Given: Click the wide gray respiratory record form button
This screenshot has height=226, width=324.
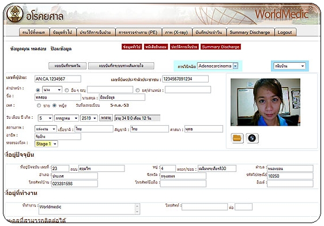Looking at the screenshot, I should click(121, 66).
